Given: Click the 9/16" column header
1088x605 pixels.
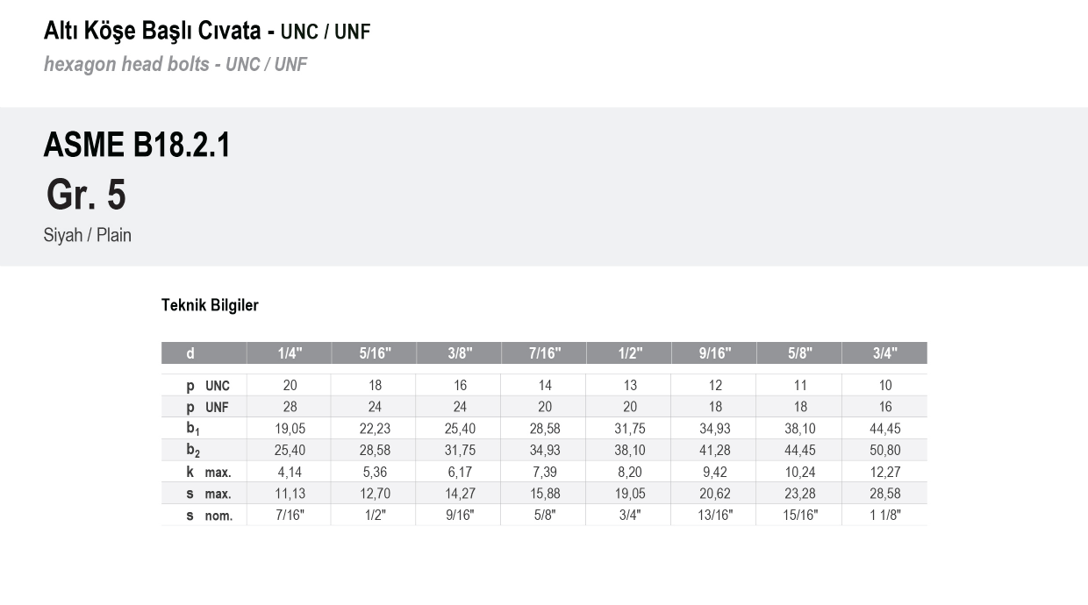Looking at the screenshot, I should (714, 353).
